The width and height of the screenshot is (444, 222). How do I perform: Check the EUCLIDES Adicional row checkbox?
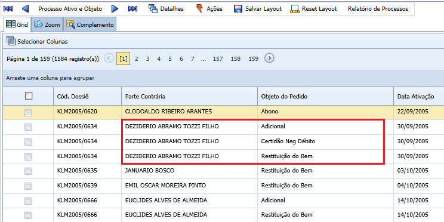coord(28,201)
